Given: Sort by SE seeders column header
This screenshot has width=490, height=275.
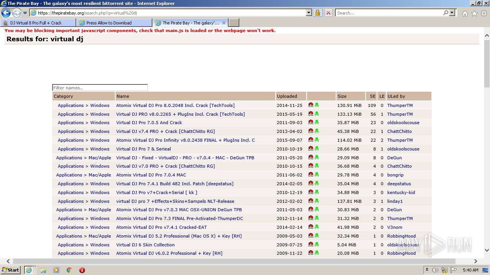Looking at the screenshot, I should click(372, 96).
